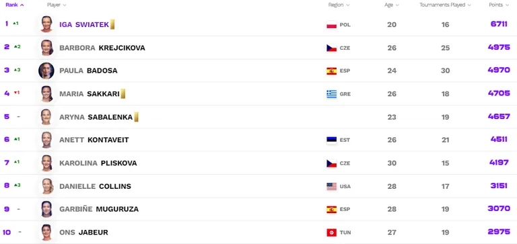
Task: Click the Poland flag icon
Action: coord(332,25)
